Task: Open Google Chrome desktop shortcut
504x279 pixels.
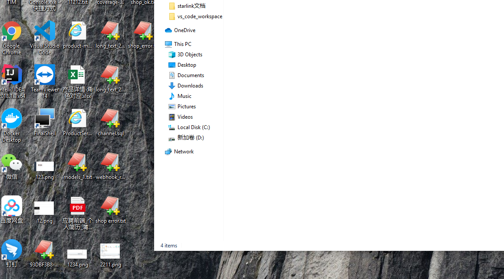Action: point(12,38)
